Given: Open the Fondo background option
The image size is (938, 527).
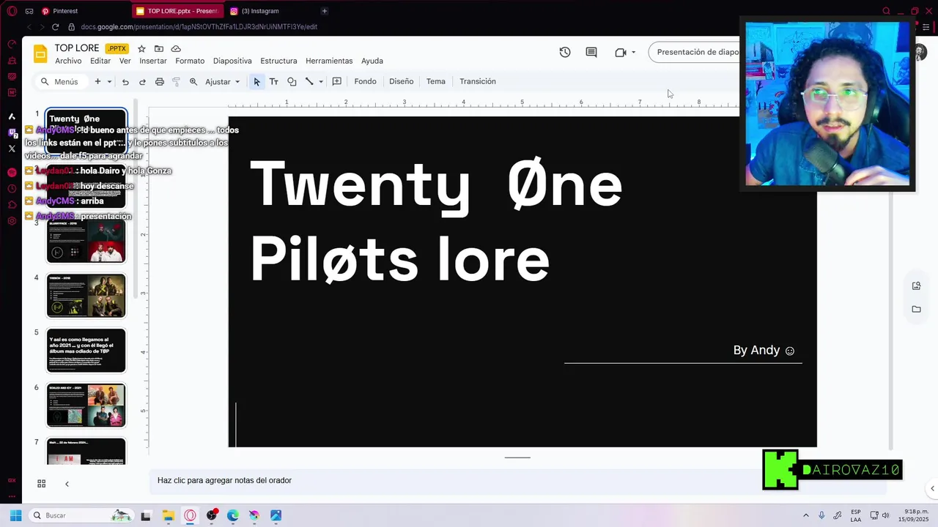Looking at the screenshot, I should tap(365, 81).
